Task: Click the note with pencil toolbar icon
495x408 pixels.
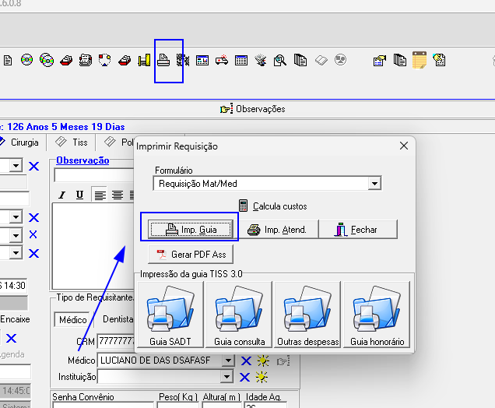Action: pos(439,60)
